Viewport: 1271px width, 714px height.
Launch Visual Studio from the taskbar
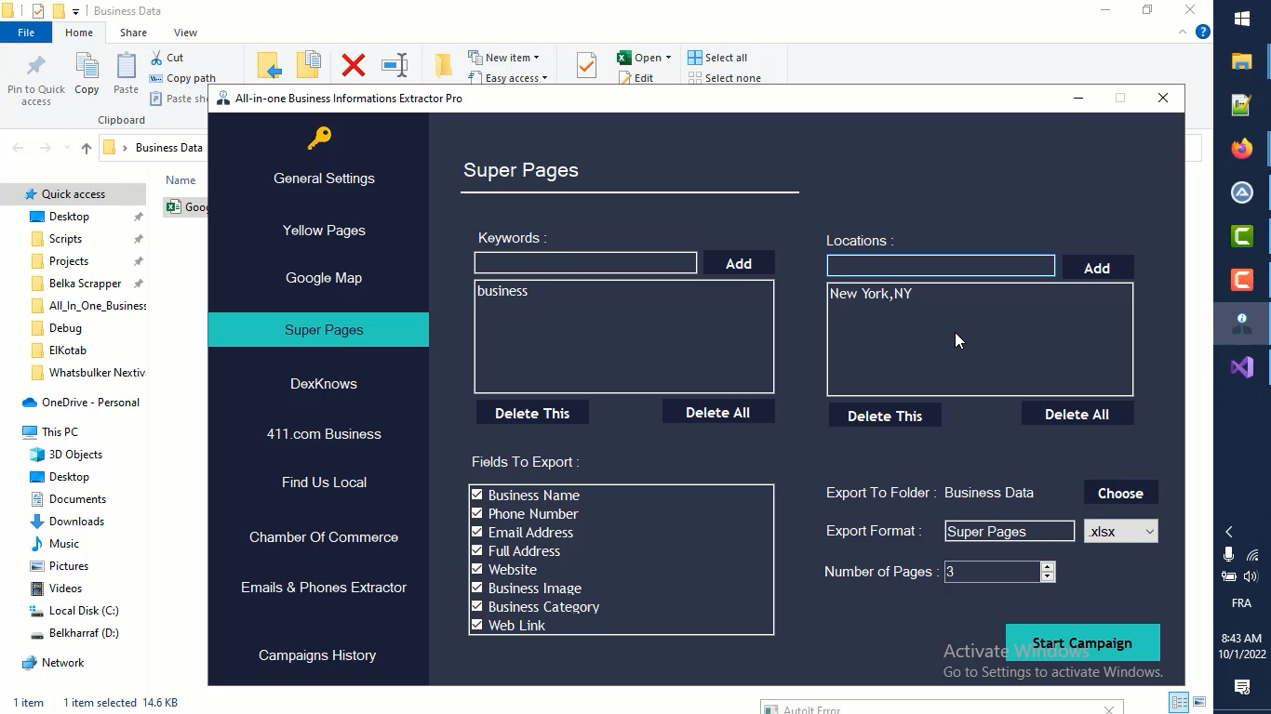[x=1241, y=367]
